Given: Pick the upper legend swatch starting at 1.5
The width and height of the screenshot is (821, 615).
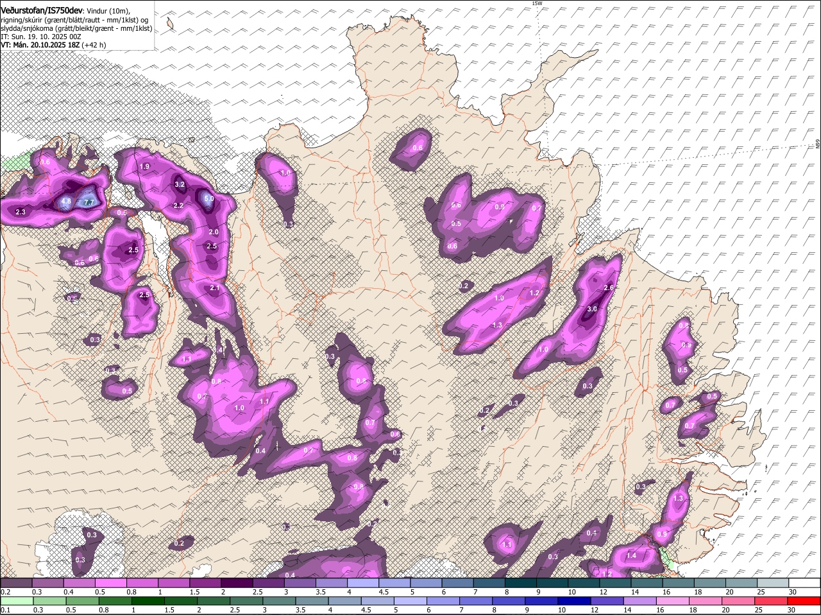Looking at the screenshot, I should tap(205, 583).
